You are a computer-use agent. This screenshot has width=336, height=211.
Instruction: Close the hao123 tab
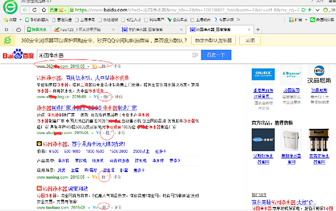click(114, 29)
